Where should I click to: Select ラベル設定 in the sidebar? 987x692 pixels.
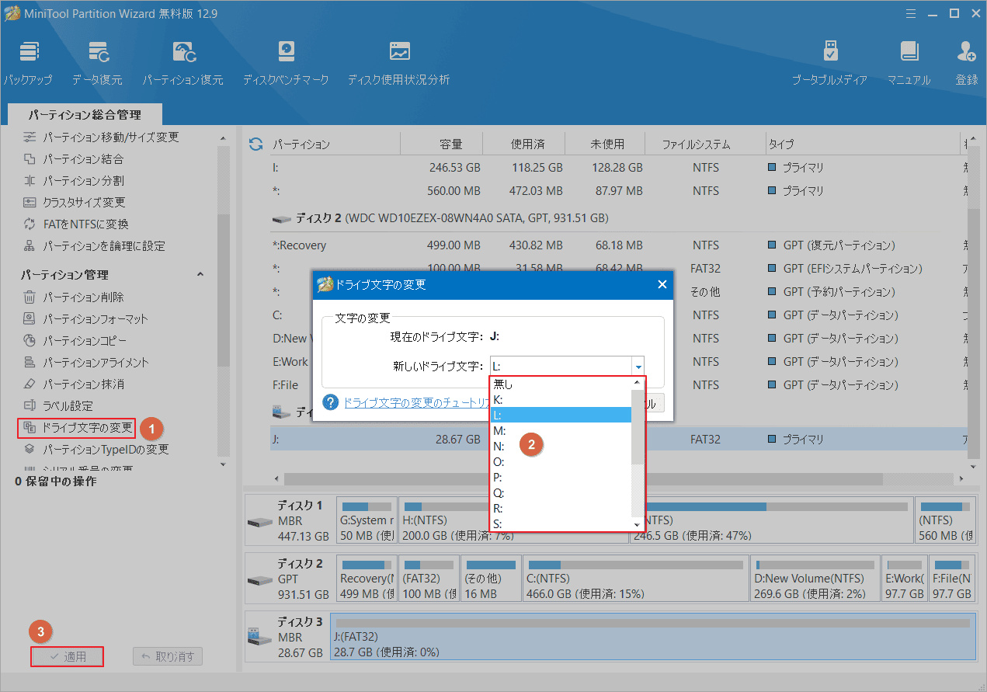coord(58,406)
